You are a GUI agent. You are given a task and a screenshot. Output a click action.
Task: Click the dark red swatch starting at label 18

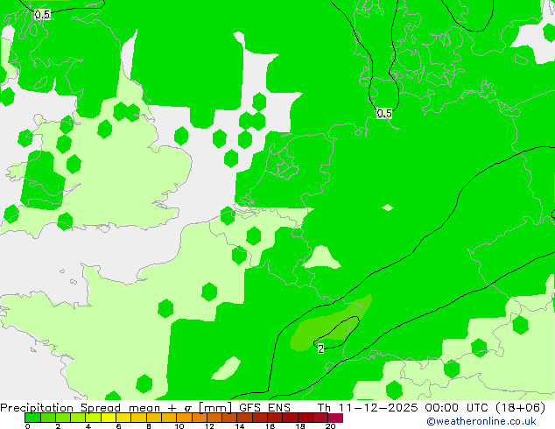pos(306,418)
